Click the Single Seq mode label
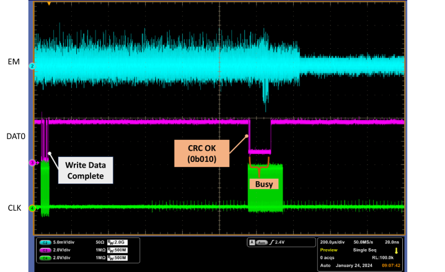445x272 pixels. click(x=363, y=250)
